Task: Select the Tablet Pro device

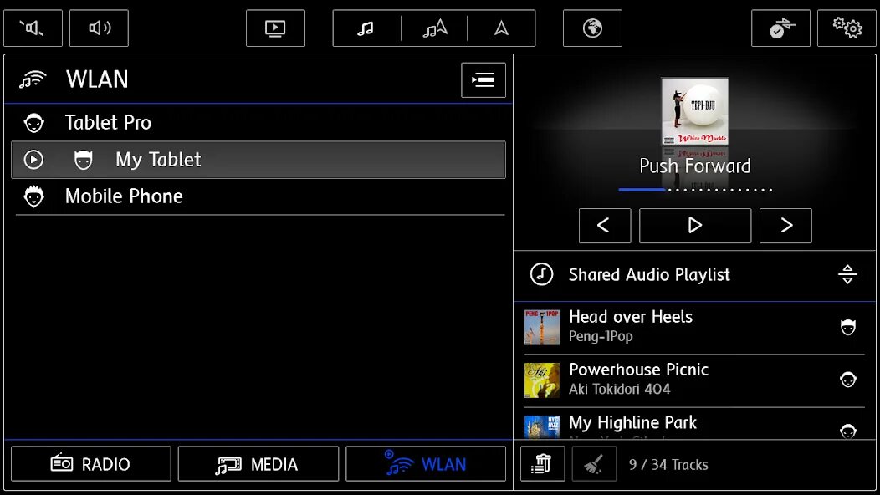Action: [x=258, y=122]
